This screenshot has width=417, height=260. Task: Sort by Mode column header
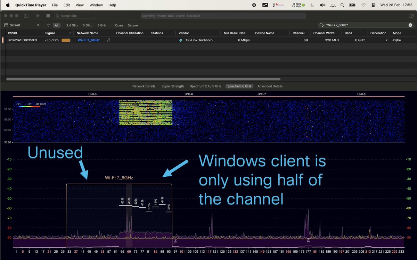[397, 33]
